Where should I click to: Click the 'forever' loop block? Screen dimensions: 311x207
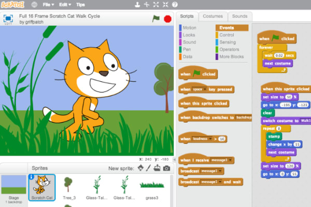[x=266, y=48]
